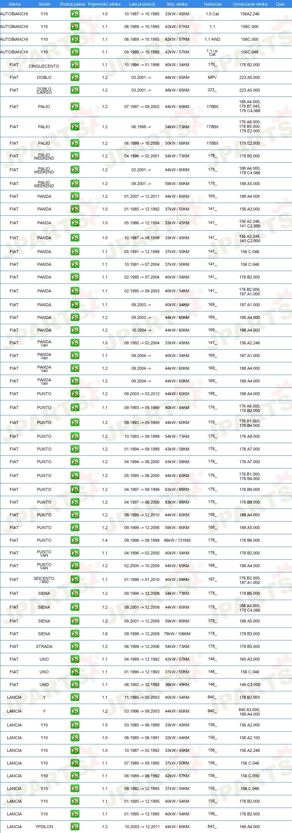
Task: Click fuel icon in Palio Weekend 59kW / 80KM row
Action: pos(75,184)
